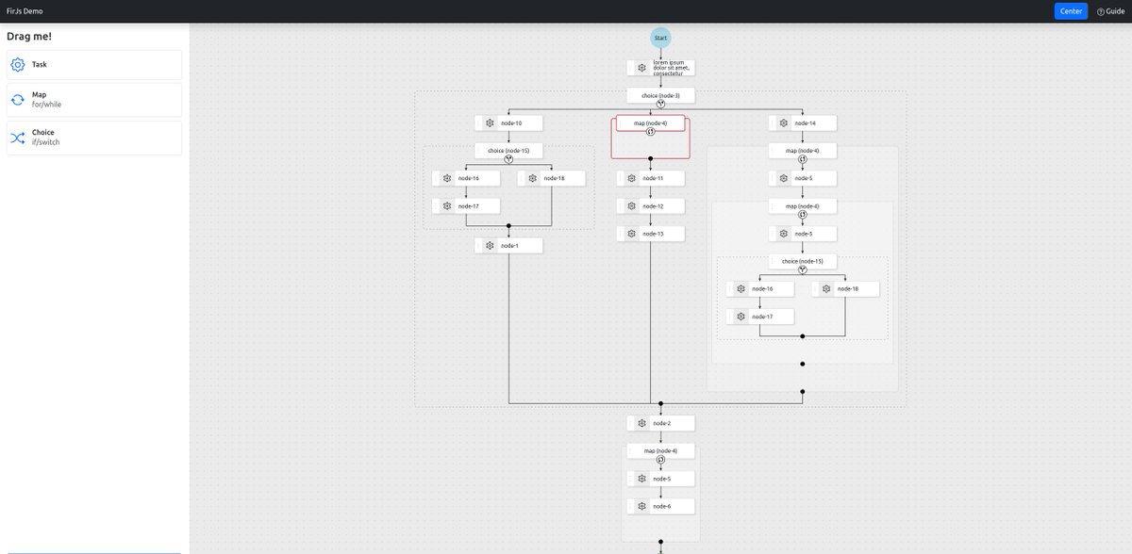Click the branch icon of choice (node-15) below node-10
1132x554 pixels.
coord(508,159)
